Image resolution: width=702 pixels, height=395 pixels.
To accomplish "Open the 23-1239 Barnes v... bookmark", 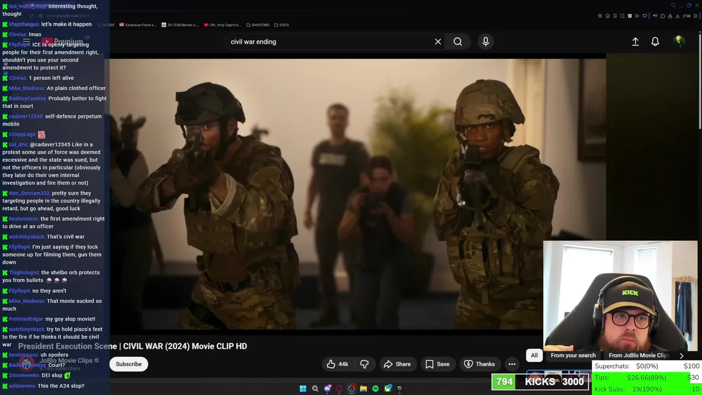I will click(180, 25).
